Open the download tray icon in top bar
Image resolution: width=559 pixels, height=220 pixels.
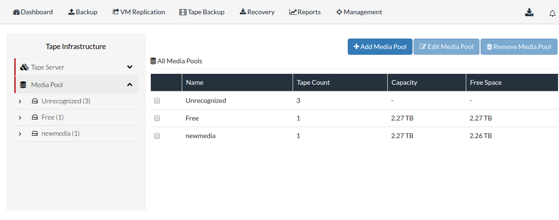[529, 12]
